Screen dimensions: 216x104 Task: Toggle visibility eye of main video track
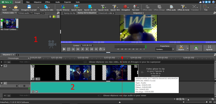pos(5,66)
